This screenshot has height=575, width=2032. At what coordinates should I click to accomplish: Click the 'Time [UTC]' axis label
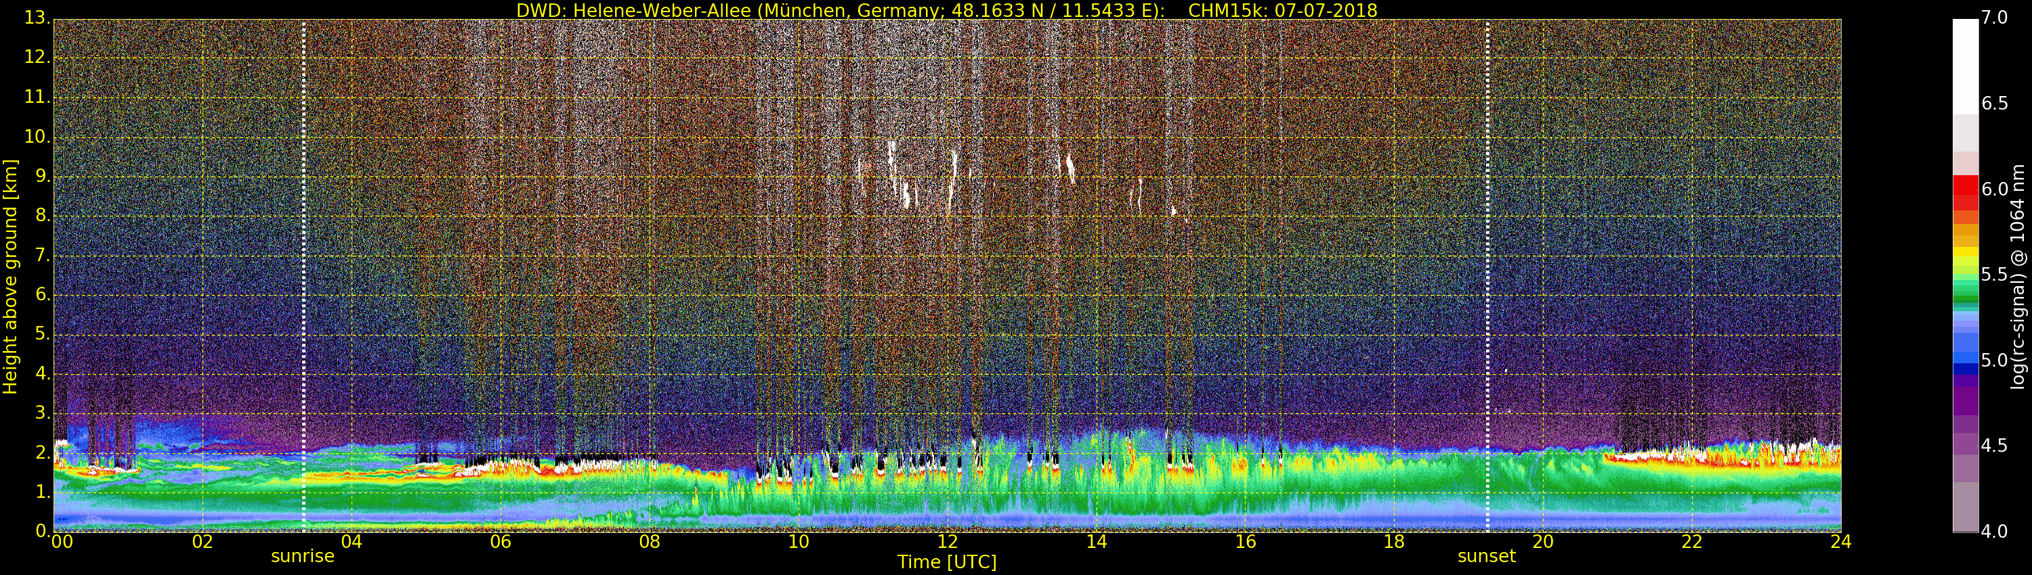947,562
